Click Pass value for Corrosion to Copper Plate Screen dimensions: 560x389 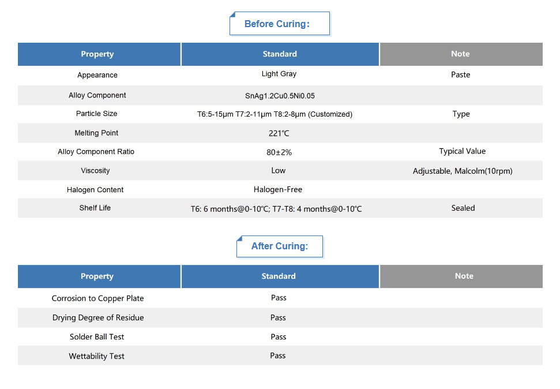tap(279, 298)
